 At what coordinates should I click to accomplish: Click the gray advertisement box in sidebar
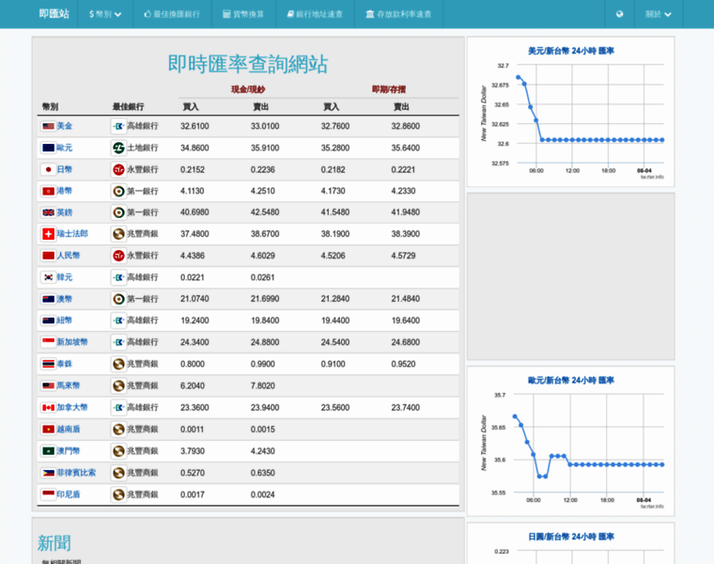point(570,276)
